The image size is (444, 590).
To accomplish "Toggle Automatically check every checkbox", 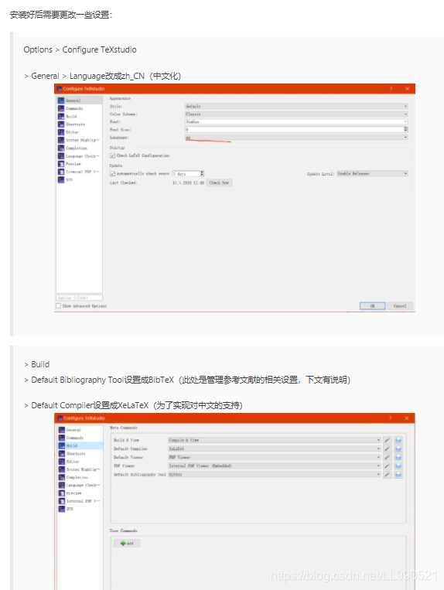I will pyautogui.click(x=112, y=173).
